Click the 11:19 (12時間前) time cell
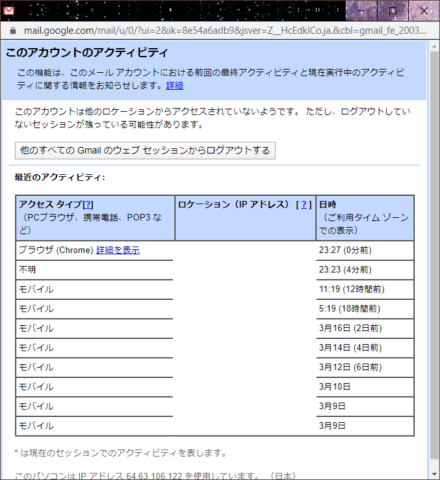440x480 pixels. pos(365,289)
